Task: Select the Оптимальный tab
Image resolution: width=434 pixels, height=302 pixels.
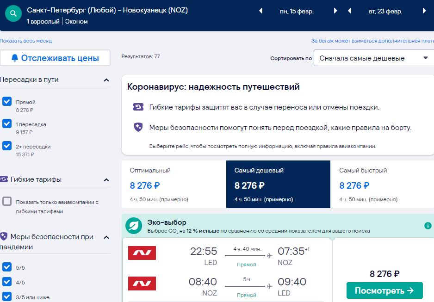Action: (x=174, y=184)
